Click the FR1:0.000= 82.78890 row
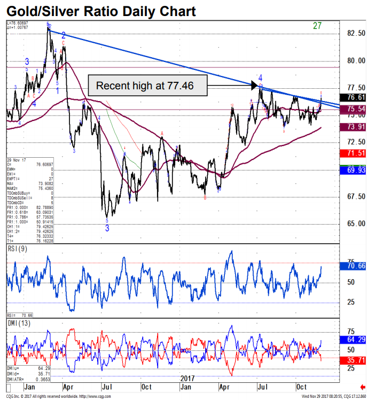Viewport: 375px width, 408px height. coord(30,207)
